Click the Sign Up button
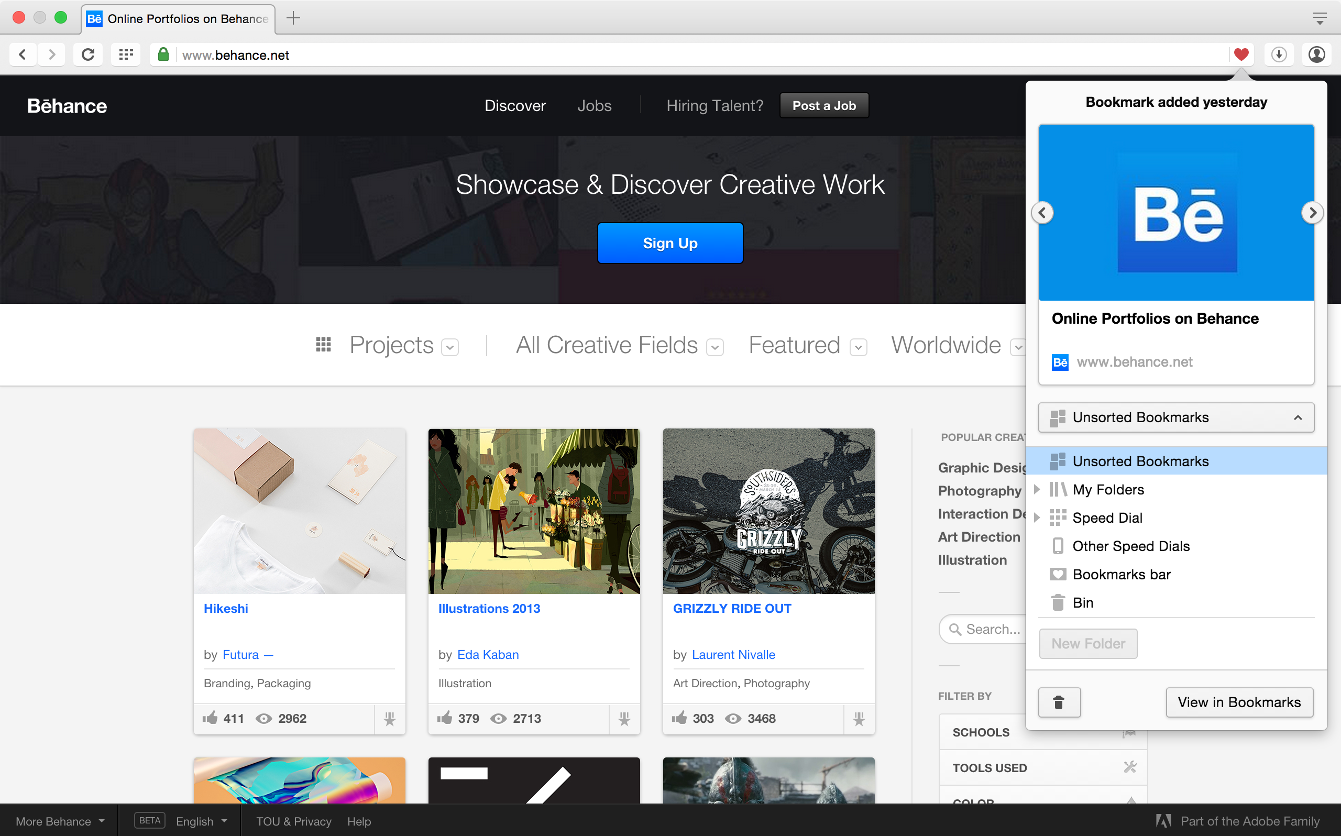1341x836 pixels. click(x=670, y=243)
